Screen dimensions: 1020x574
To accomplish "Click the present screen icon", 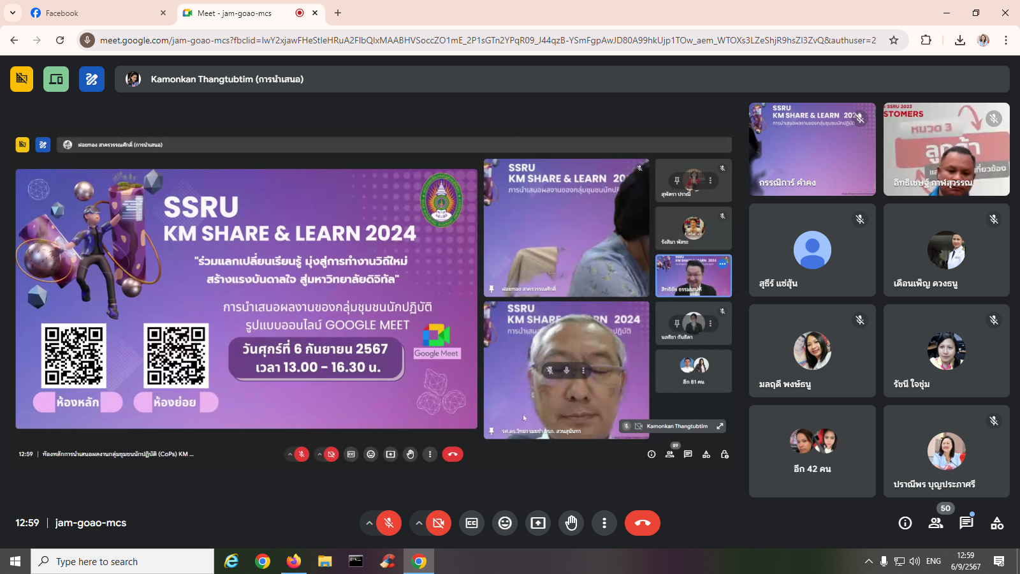I will click(538, 523).
